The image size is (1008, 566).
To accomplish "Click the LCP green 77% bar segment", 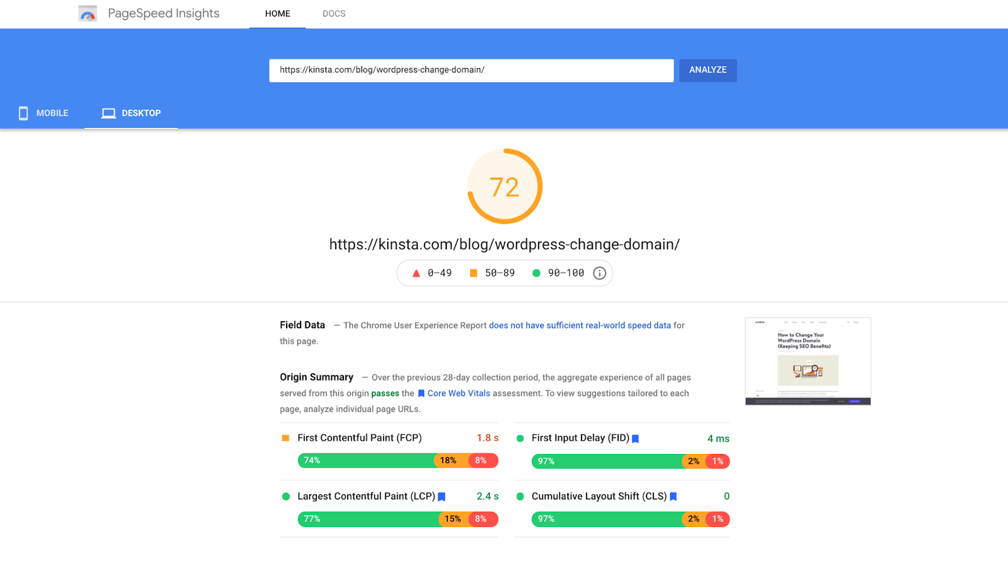I will (368, 519).
